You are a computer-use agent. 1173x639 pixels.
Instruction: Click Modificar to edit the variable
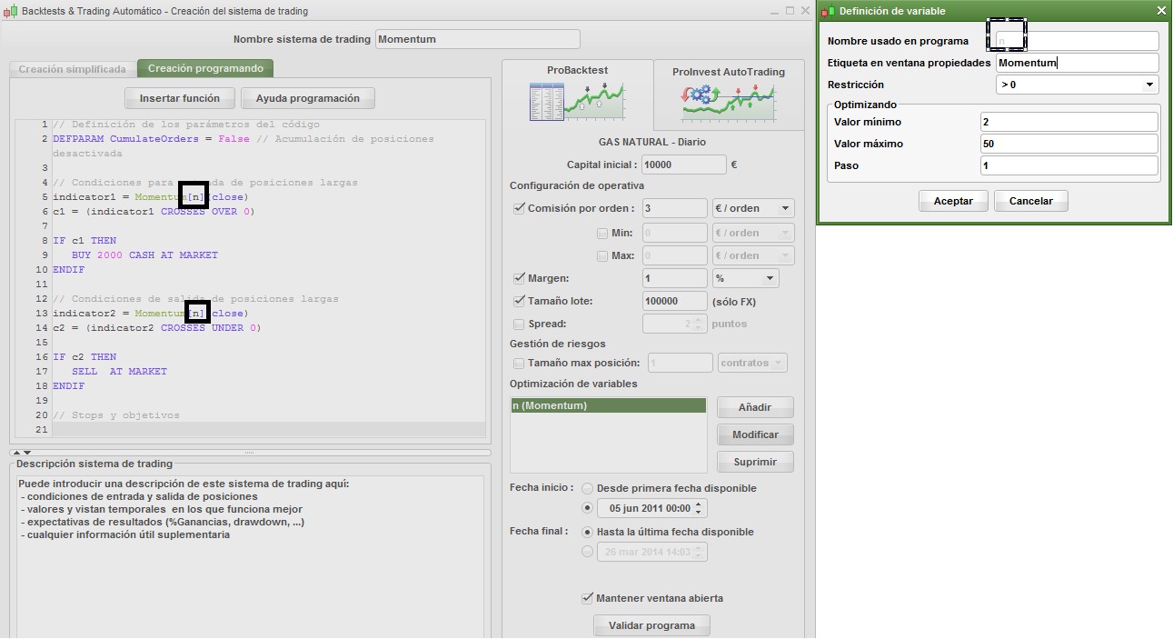click(755, 434)
